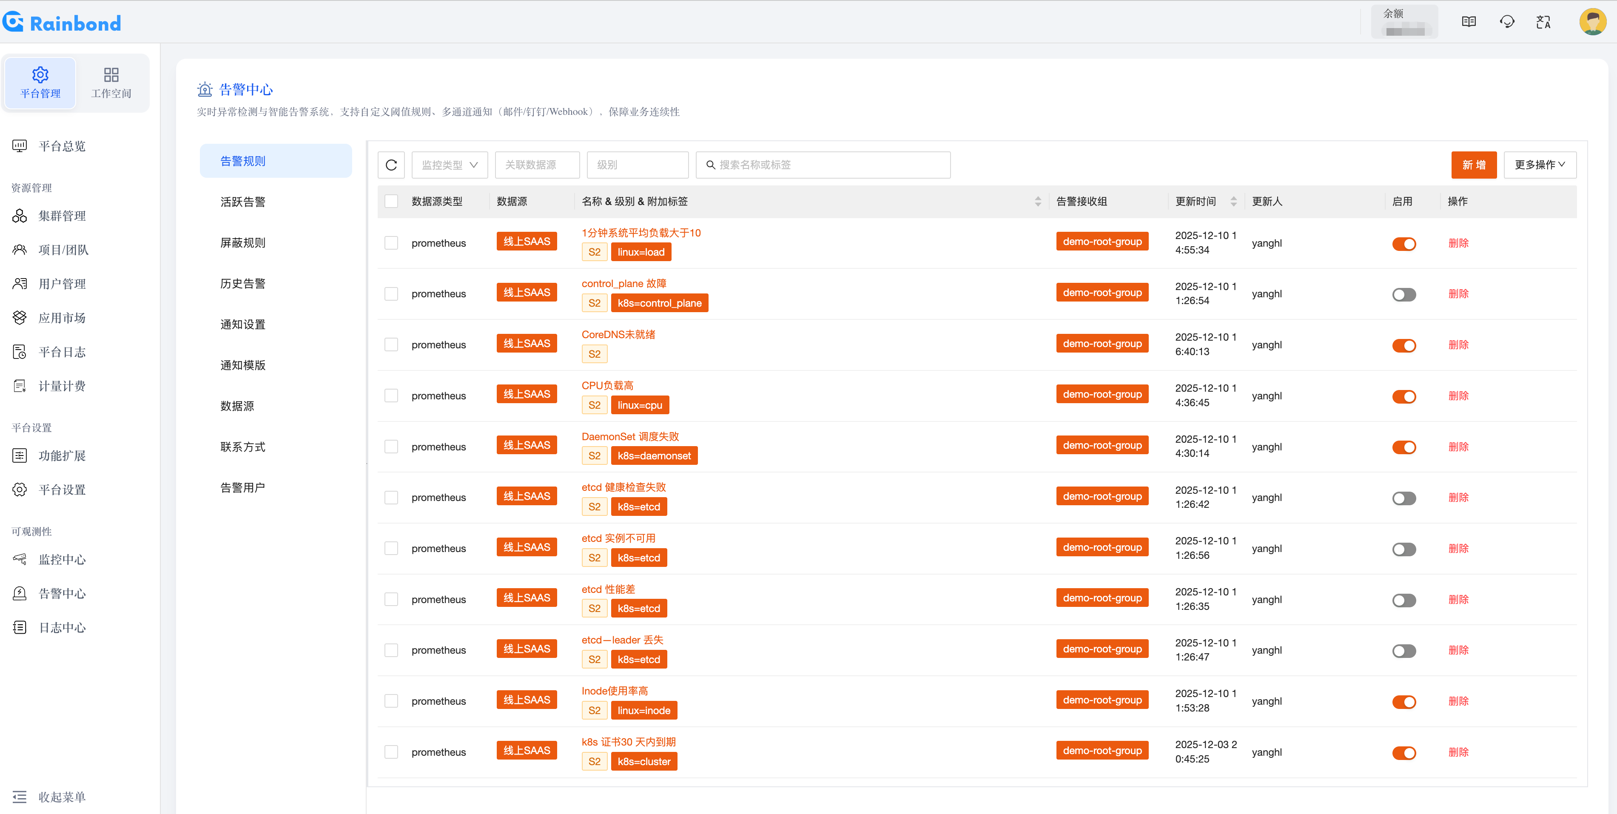Enable the control_plane 故障 rule toggle
This screenshot has height=814, width=1617.
(1403, 294)
